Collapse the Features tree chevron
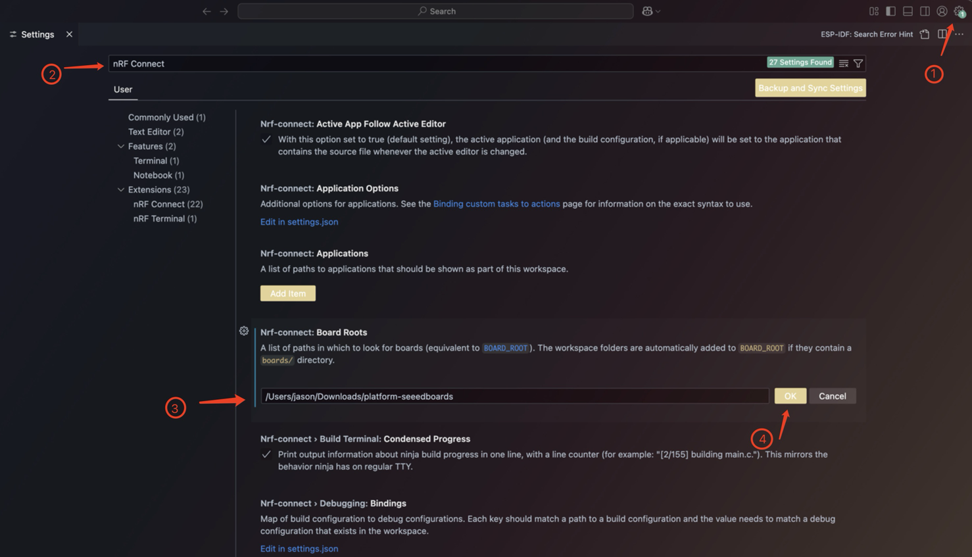972x557 pixels. 121,146
